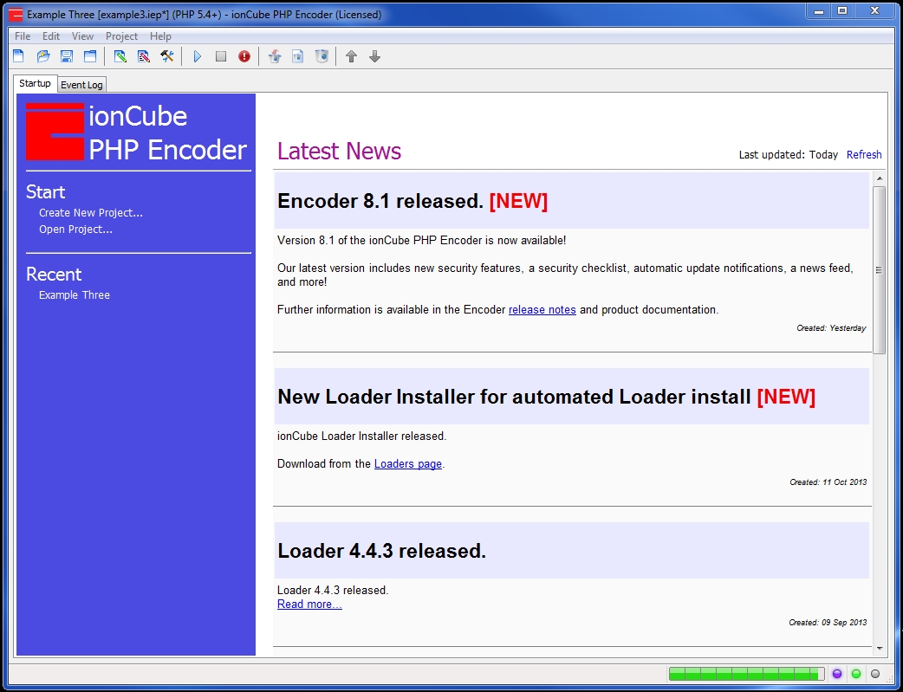Click Open Project link in sidebar

click(76, 230)
